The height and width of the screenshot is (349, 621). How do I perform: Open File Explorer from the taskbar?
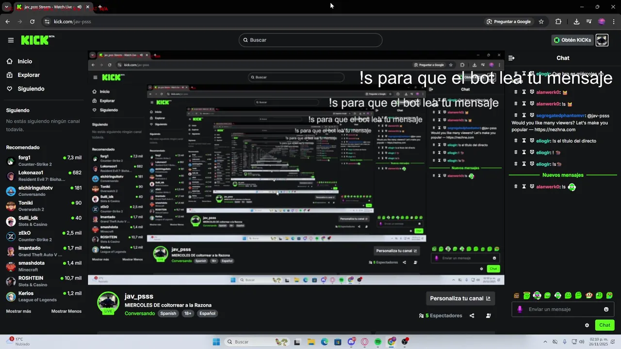(x=311, y=342)
